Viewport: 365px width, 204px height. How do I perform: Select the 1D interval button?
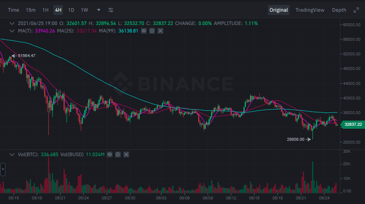point(71,10)
